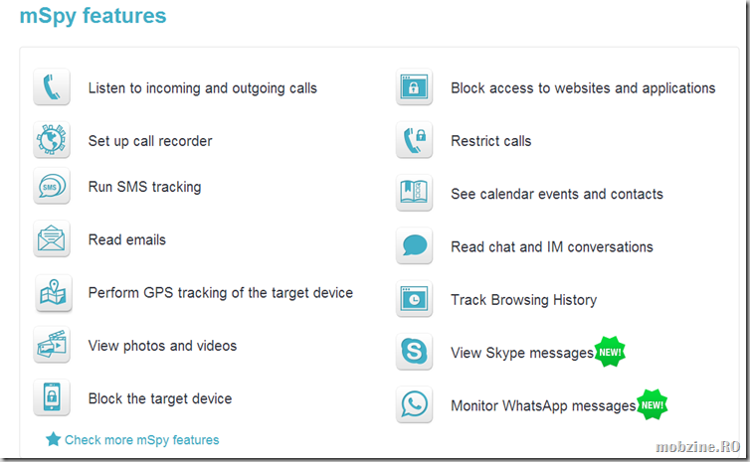Click the SMS speech bubble icon
This screenshot has height=462, width=750.
52,186
